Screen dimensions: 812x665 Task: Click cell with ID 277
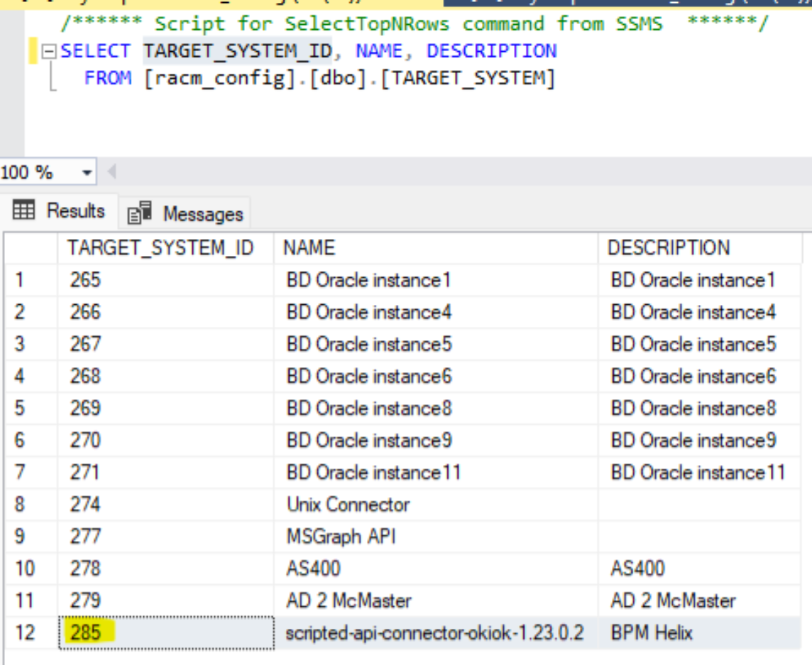point(165,537)
